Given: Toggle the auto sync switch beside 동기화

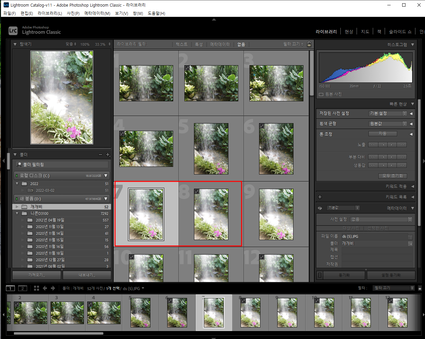Looking at the screenshot, I should 320,275.
